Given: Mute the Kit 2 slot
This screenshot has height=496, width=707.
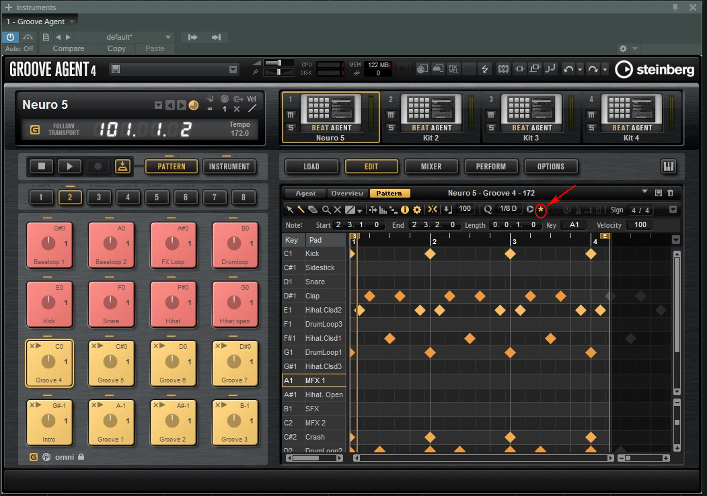Looking at the screenshot, I should click(x=391, y=115).
